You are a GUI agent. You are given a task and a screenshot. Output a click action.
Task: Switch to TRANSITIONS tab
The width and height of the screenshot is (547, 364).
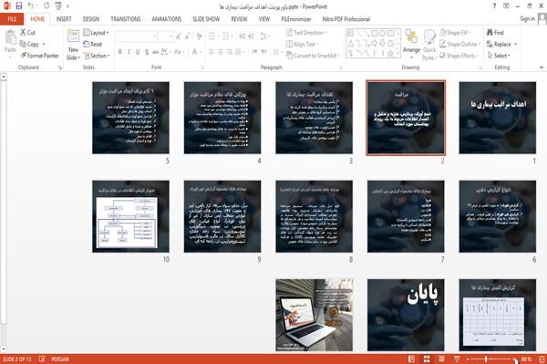click(126, 19)
